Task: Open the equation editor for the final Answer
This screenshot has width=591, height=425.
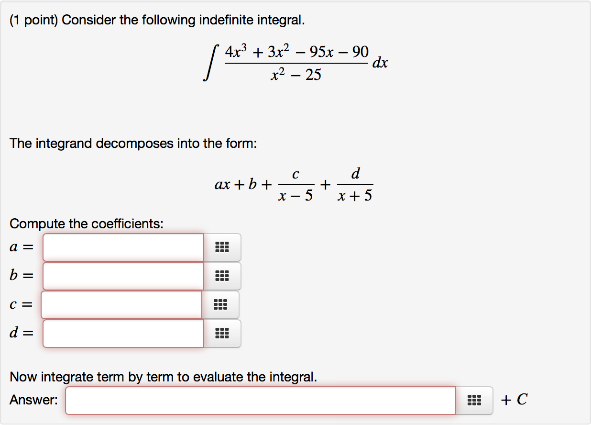Action: tap(474, 401)
